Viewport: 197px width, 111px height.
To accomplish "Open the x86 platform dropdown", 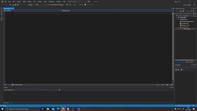I will tap(41, 5).
